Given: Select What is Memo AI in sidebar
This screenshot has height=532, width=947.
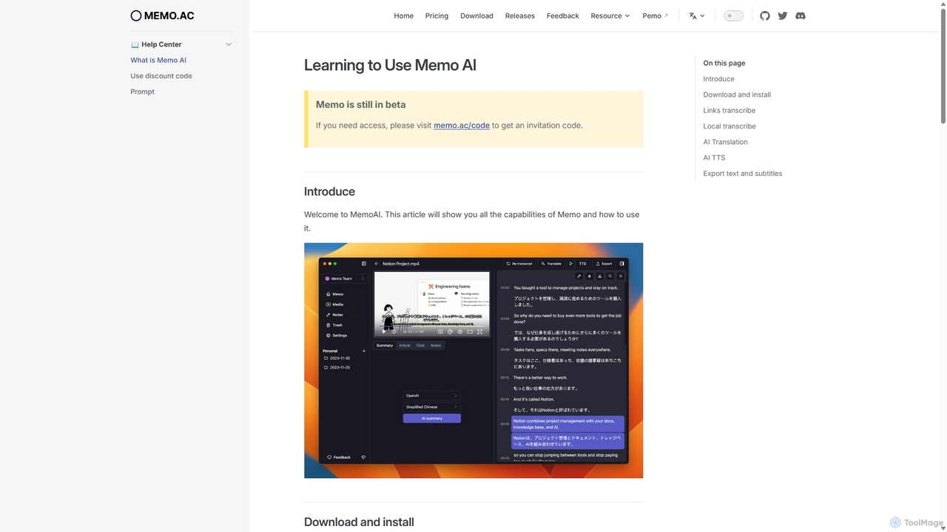Looking at the screenshot, I should coord(158,61).
